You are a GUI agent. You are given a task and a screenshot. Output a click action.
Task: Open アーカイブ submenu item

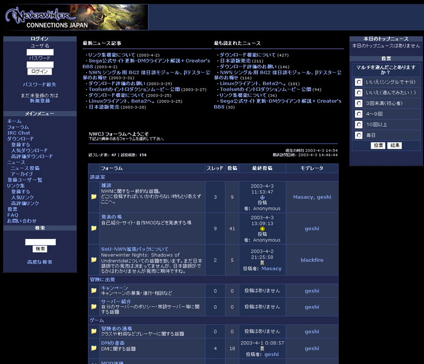pyautogui.click(x=22, y=174)
